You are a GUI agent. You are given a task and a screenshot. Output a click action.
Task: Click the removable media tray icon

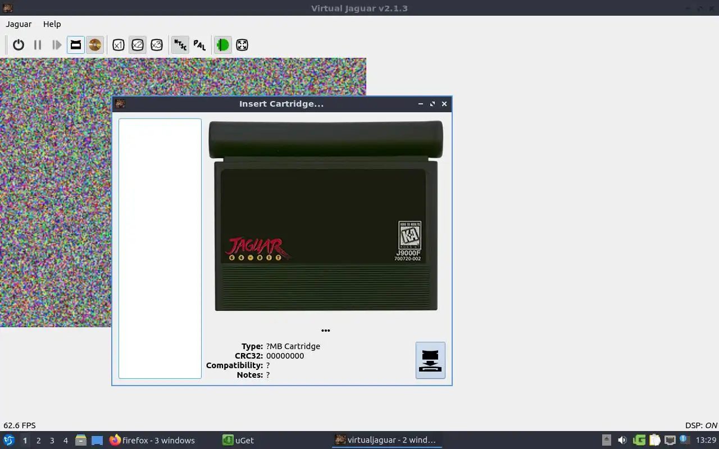(606, 440)
